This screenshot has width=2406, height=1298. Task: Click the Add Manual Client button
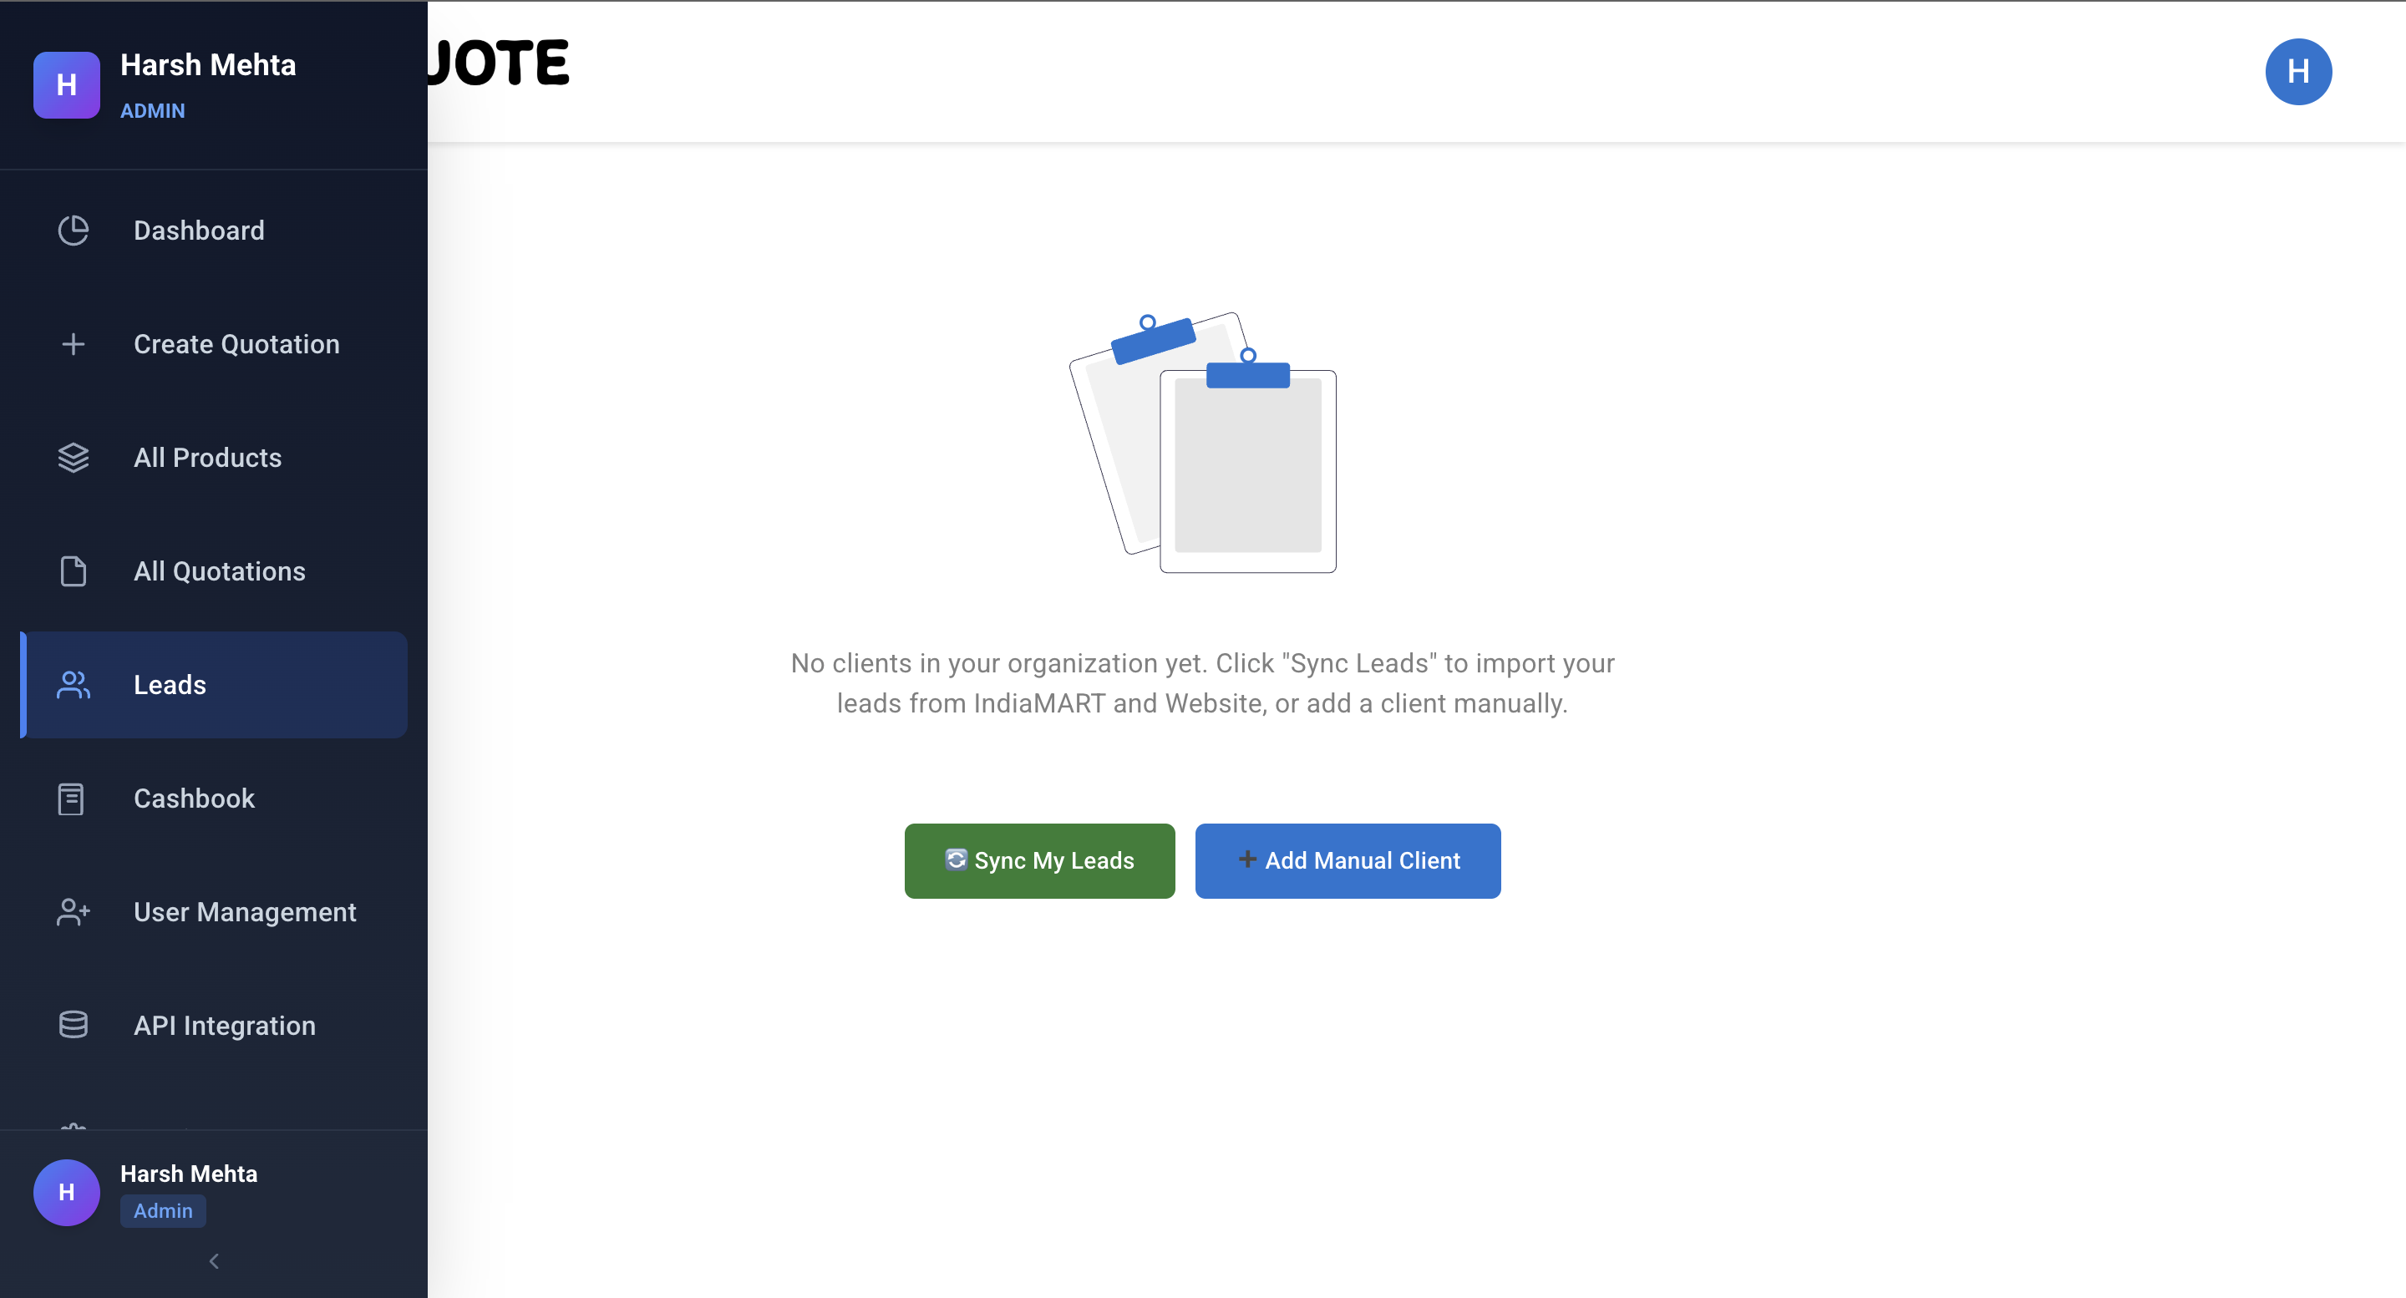point(1347,860)
